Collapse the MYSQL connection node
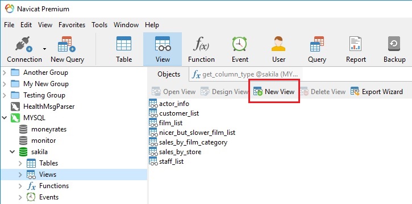412x204 pixels. click(x=4, y=118)
